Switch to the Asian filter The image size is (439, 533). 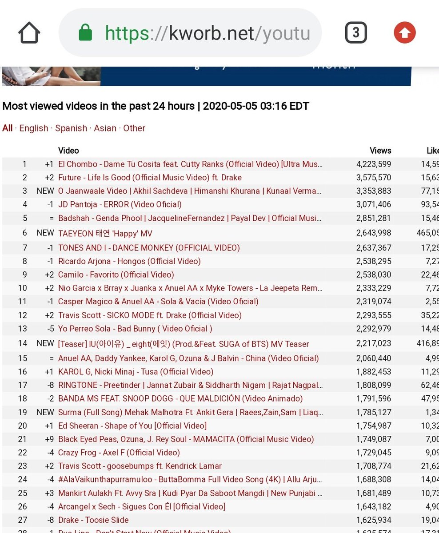[x=105, y=128]
